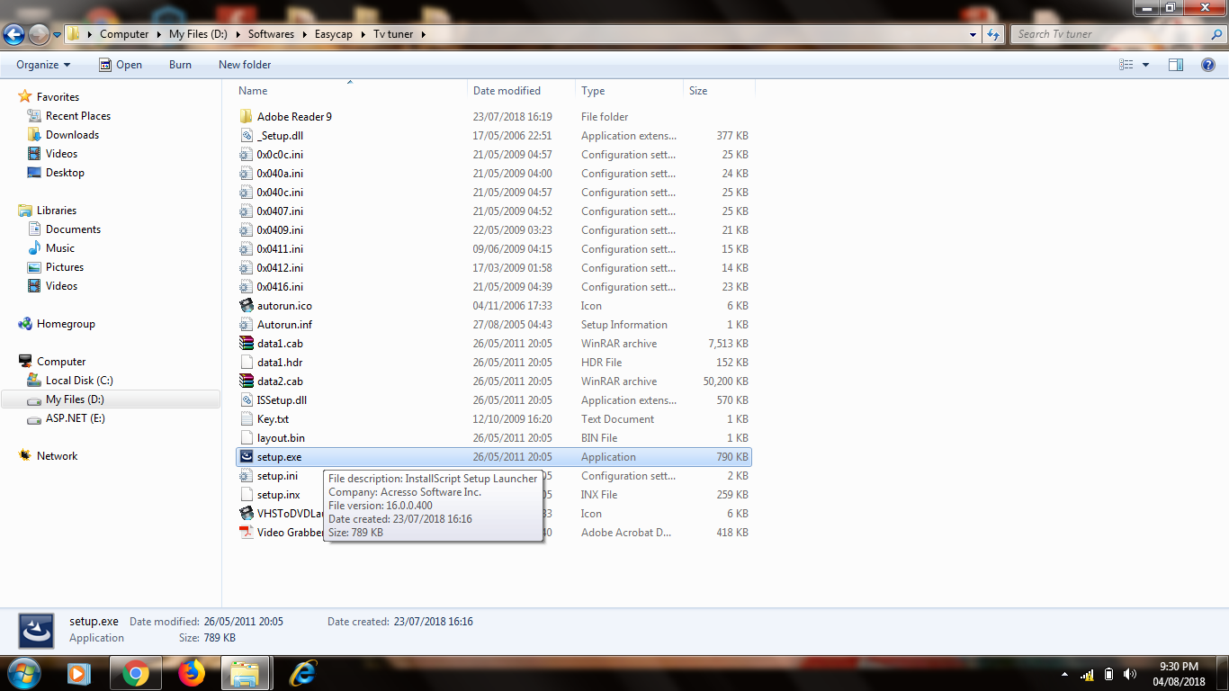Select the data1.hdr file icon
Screen dimensions: 1229x691
[x=247, y=363]
